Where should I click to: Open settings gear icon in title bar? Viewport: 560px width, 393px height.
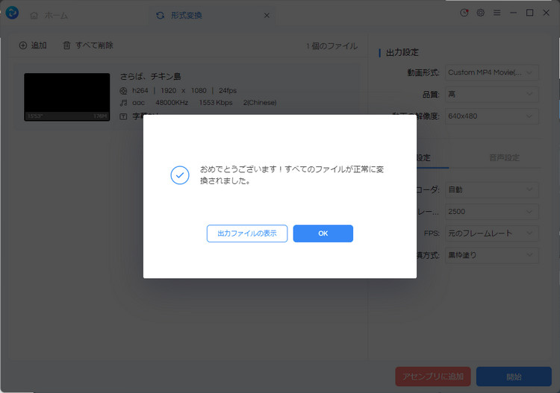[480, 13]
